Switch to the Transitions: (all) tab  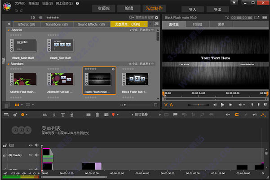click(57, 24)
